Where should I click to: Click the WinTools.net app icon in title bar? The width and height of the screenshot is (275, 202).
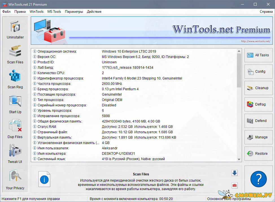coord(5,5)
